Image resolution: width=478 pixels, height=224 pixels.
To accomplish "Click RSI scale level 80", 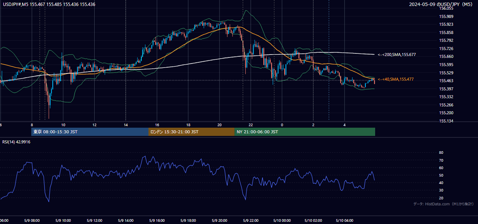I will (x=441, y=153).
